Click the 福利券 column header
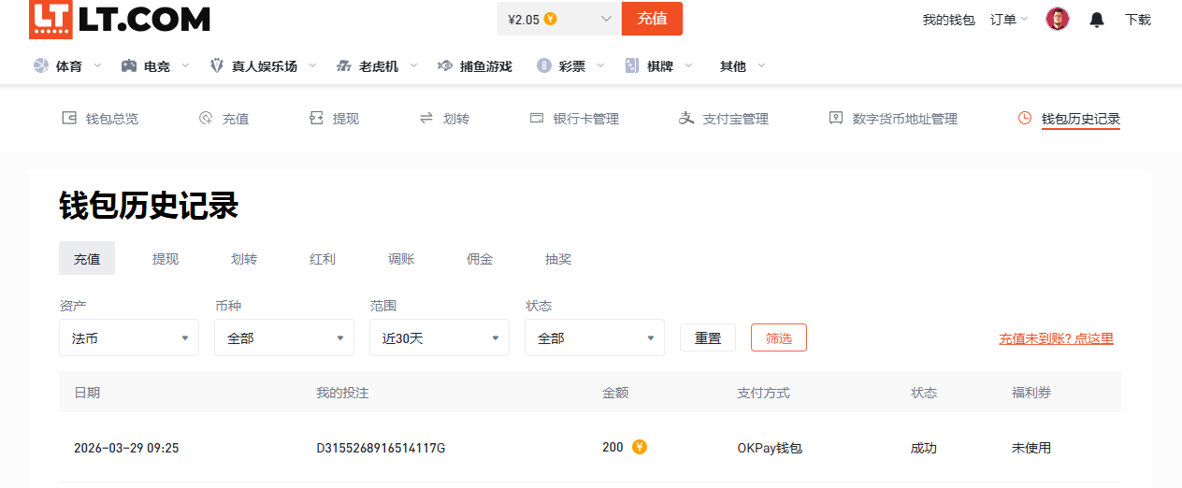Screen dimensions: 1182x488 click(x=1031, y=393)
